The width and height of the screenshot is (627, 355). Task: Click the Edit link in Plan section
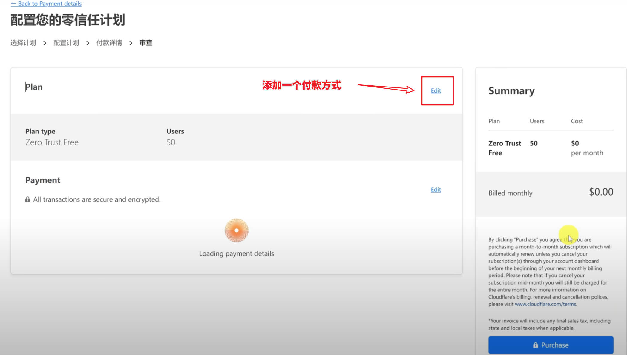point(436,90)
